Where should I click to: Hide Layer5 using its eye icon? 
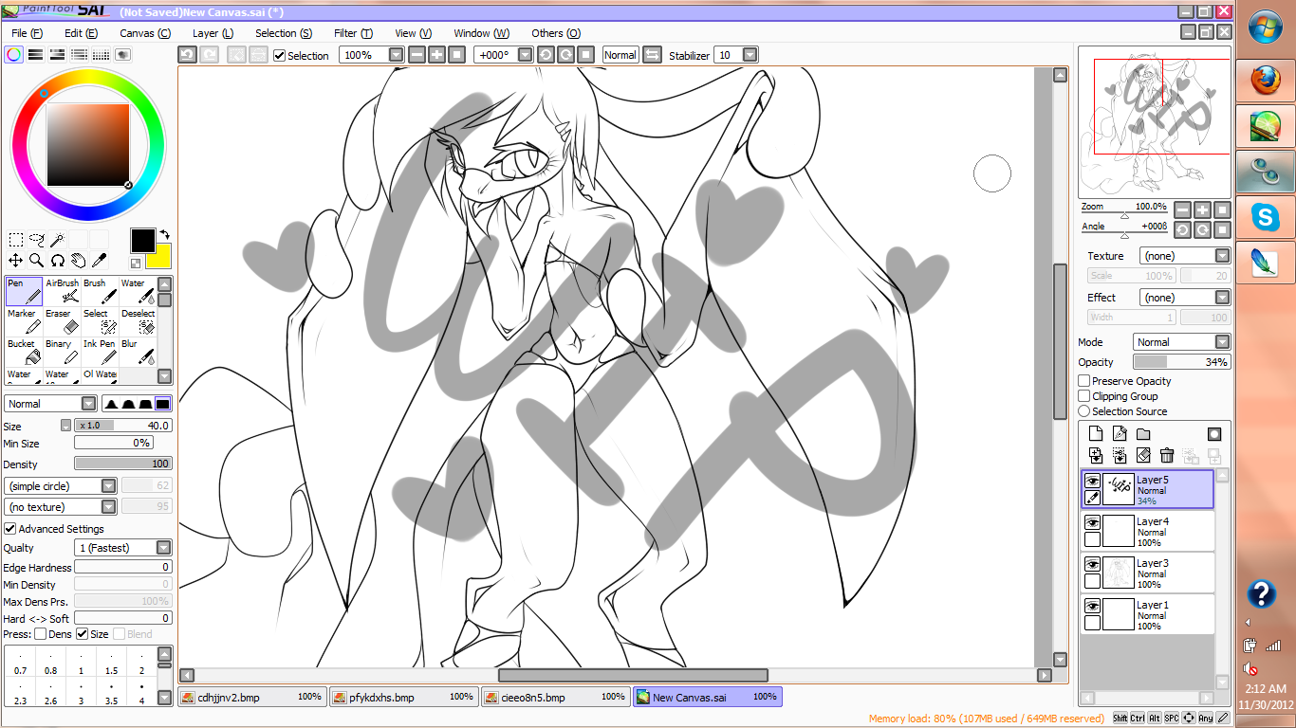point(1092,481)
